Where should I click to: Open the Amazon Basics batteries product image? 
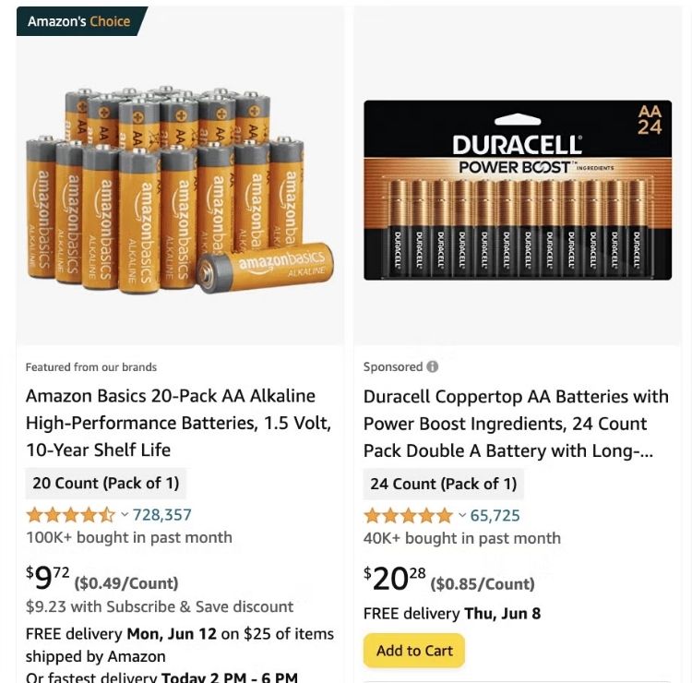(x=180, y=189)
